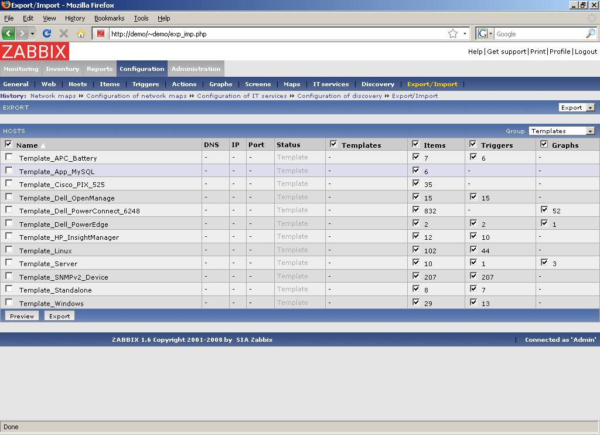Viewport: 600px width, 435px height.
Task: Click the ZABBIX logo
Action: coord(35,52)
